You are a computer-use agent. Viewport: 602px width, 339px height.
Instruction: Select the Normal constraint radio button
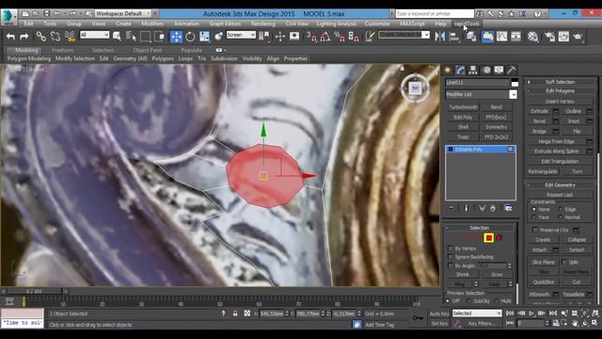561,218
